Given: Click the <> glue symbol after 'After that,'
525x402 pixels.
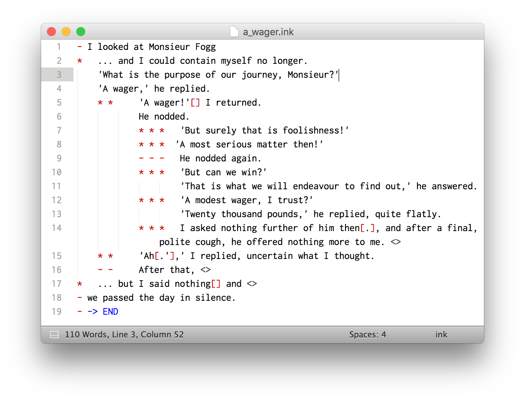Looking at the screenshot, I should [206, 270].
